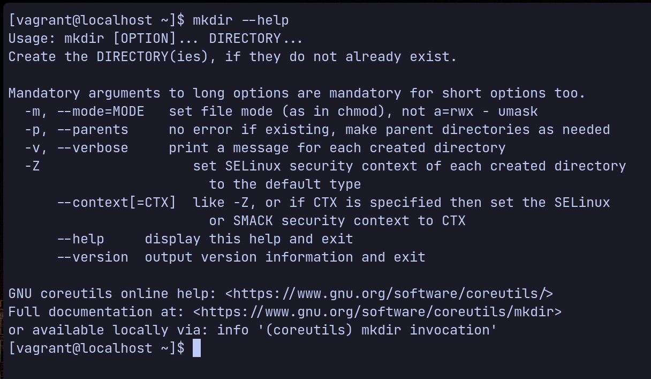This screenshot has height=379, width=651.
Task: Click the '--parents' option text
Action: point(92,130)
